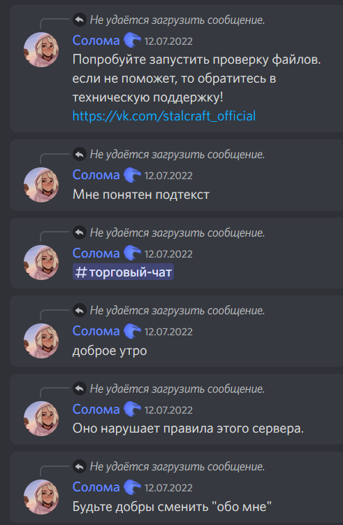Click 'Не удаётся загрузить сообщение' above first message
Image resolution: width=343 pixels, height=525 pixels.
177,20
